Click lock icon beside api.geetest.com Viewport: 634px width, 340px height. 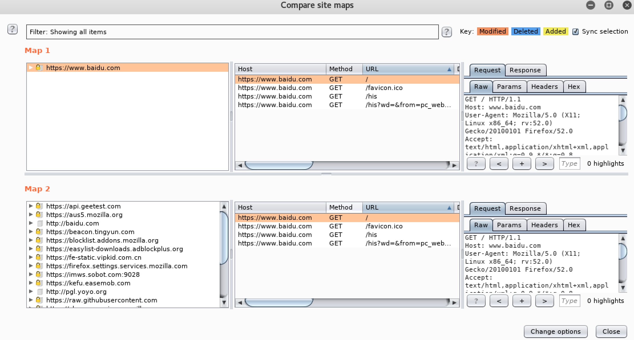point(39,206)
